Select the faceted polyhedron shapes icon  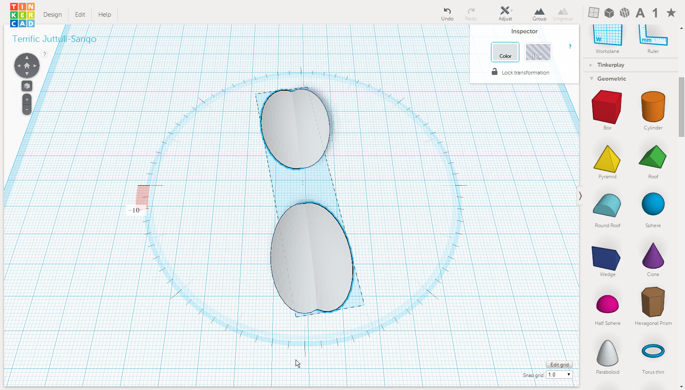[x=625, y=13]
